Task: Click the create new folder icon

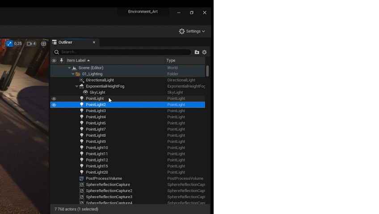Action: pos(197,52)
